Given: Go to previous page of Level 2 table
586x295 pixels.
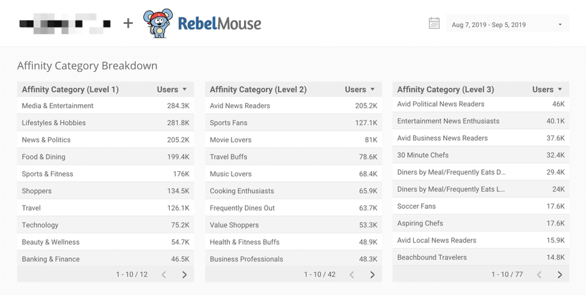Looking at the screenshot, I should pos(352,275).
